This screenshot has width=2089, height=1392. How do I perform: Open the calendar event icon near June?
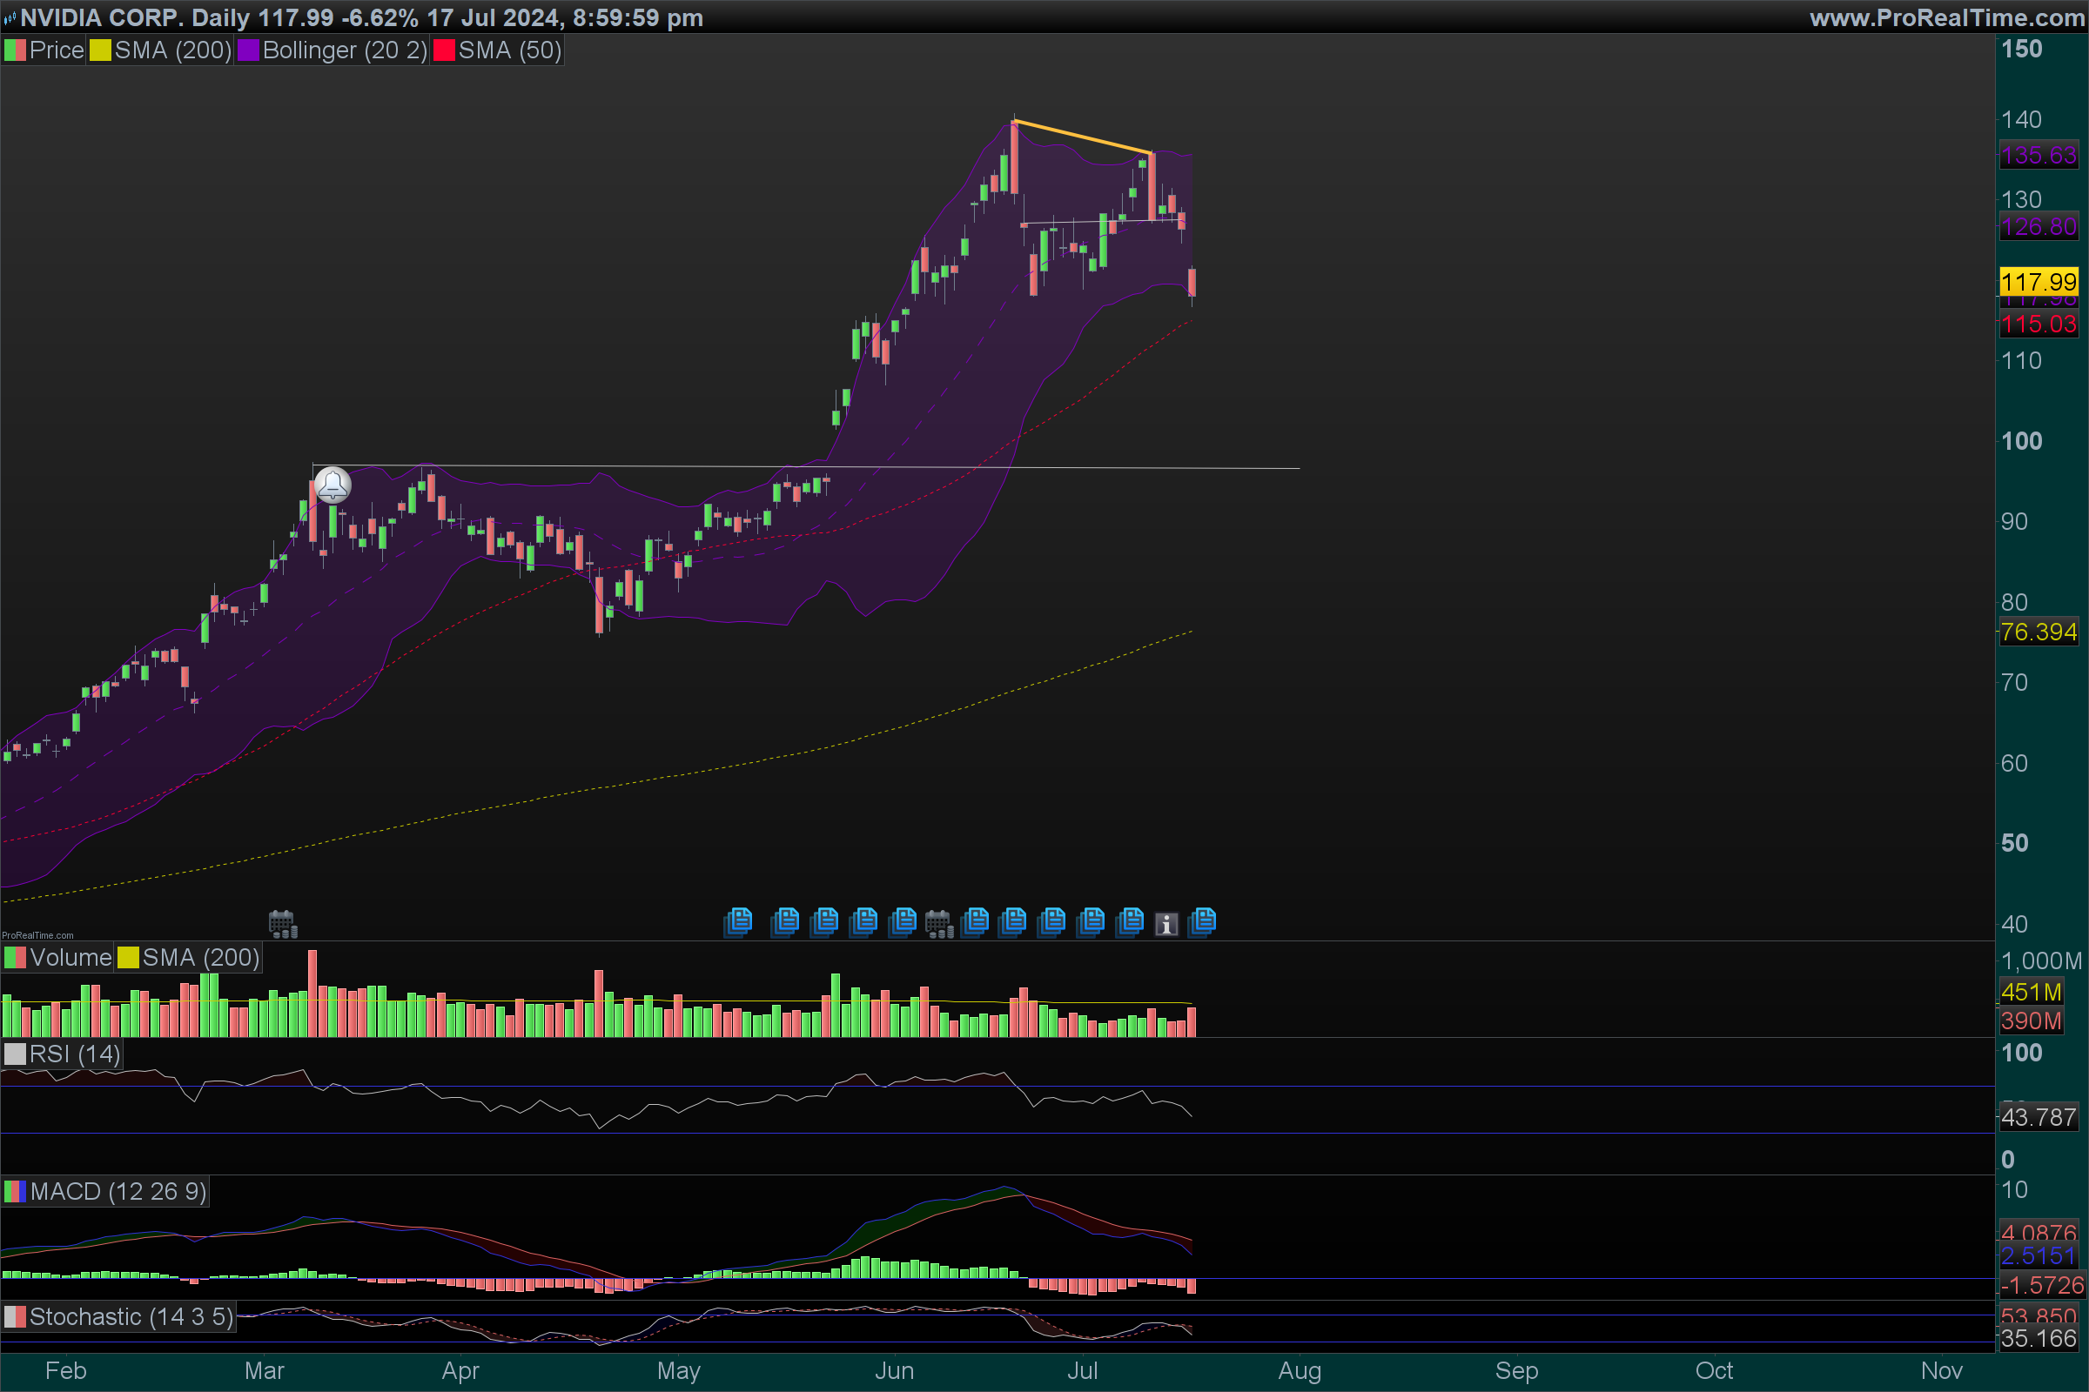coord(939,923)
